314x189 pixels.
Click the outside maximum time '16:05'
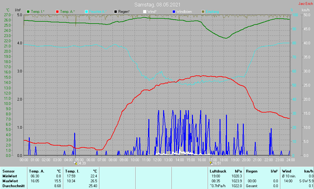(35, 181)
